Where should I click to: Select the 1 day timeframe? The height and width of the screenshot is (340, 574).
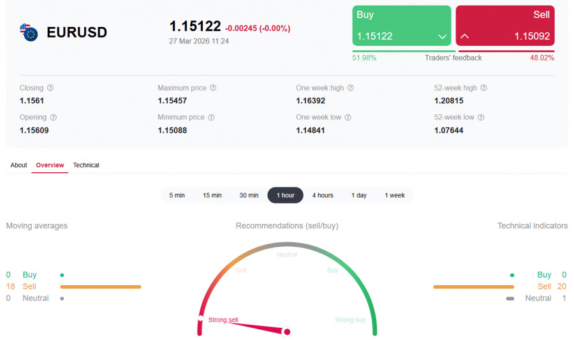click(359, 195)
